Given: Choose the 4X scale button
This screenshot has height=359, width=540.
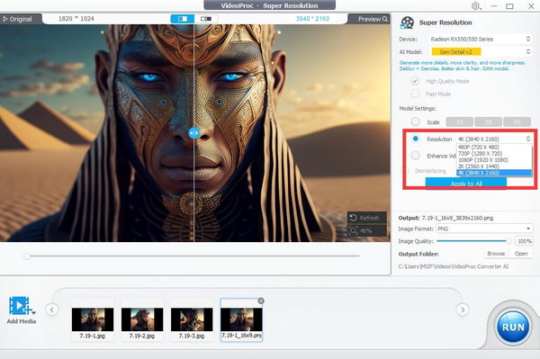Looking at the screenshot, I should click(517, 121).
